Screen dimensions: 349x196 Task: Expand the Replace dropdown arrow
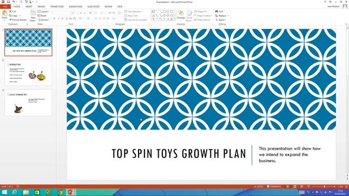(x=228, y=16)
